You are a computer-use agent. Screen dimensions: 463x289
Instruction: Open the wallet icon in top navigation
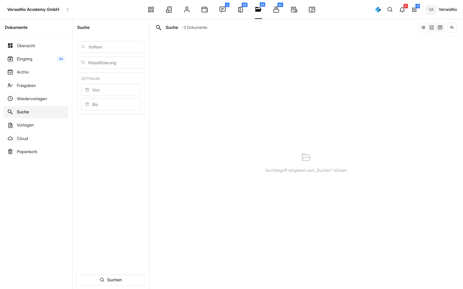coord(204,10)
